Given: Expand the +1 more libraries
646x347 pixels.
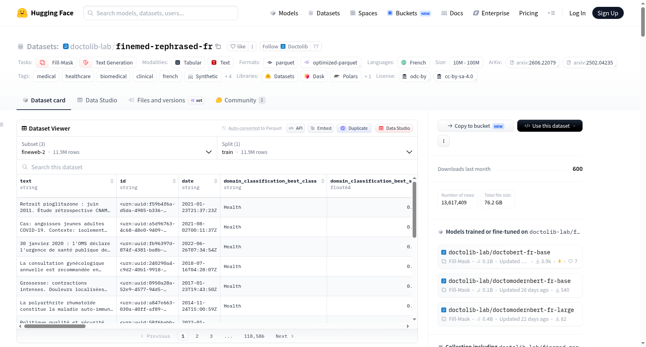Looking at the screenshot, I should 368,76.
